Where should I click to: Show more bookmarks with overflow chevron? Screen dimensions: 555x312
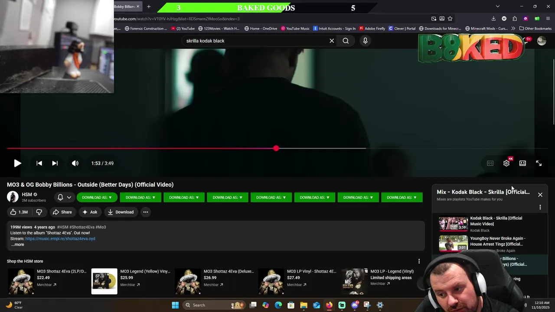click(x=513, y=29)
